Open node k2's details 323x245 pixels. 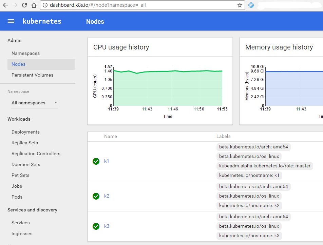[107, 196]
